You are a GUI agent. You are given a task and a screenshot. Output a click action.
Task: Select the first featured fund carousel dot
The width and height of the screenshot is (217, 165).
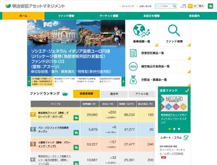click(169, 129)
